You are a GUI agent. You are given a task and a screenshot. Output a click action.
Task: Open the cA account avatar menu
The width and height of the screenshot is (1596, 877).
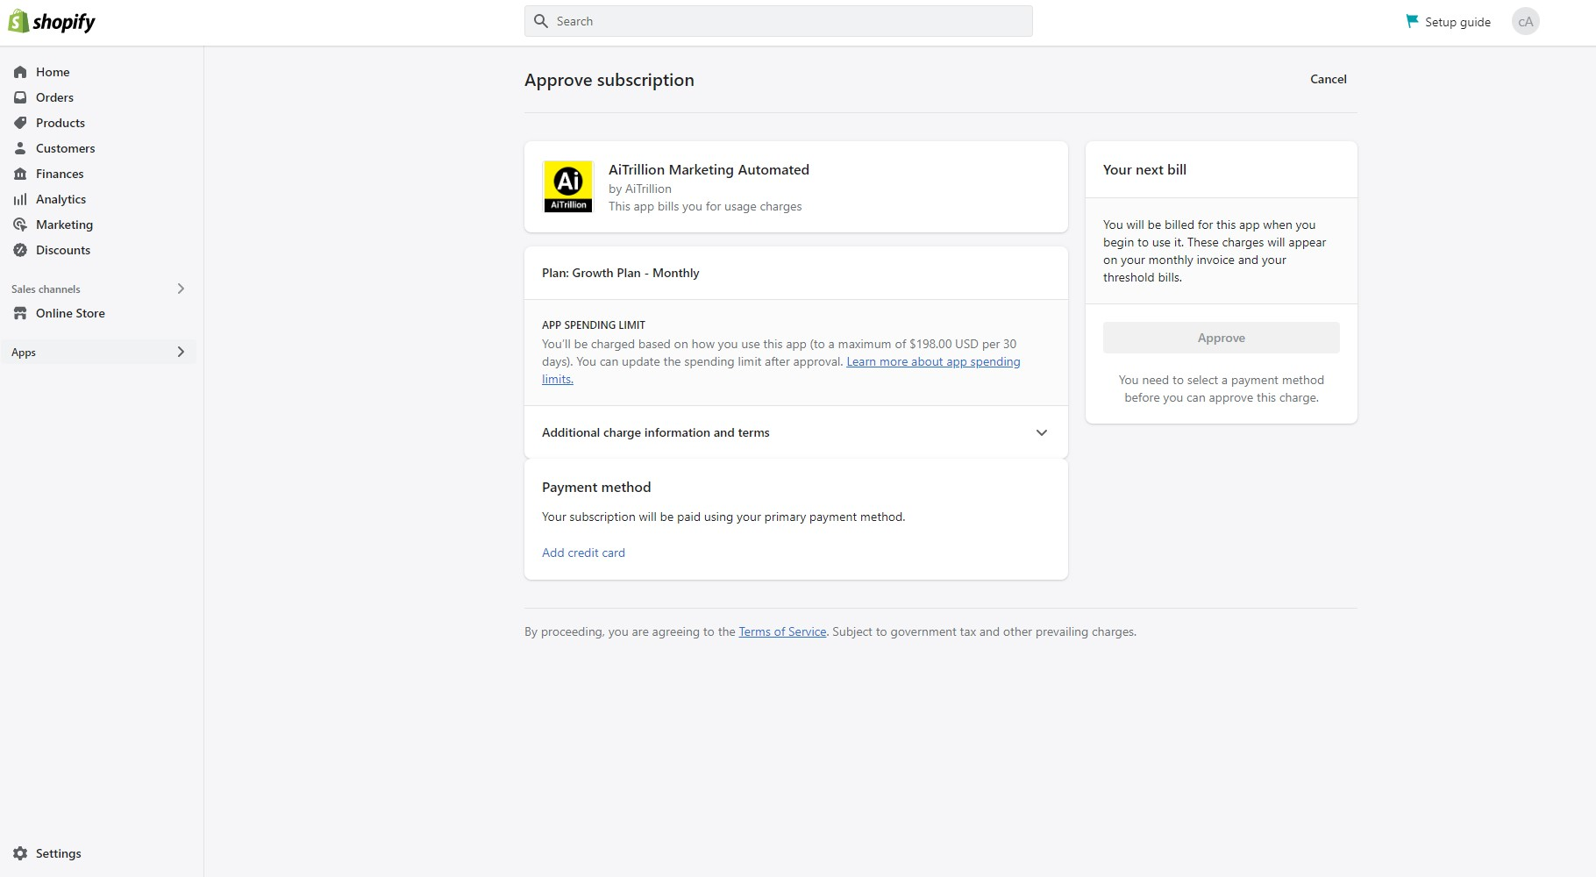pyautogui.click(x=1526, y=22)
